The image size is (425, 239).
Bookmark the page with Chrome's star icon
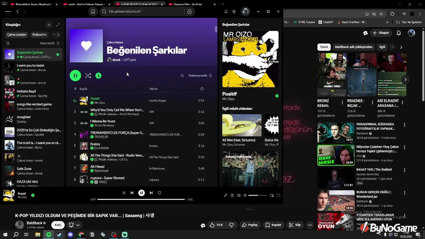click(x=381, y=14)
